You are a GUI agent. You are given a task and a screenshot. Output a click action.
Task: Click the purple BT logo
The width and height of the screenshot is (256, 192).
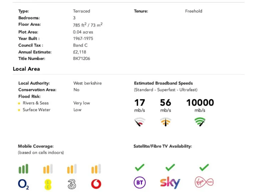(x=140, y=182)
